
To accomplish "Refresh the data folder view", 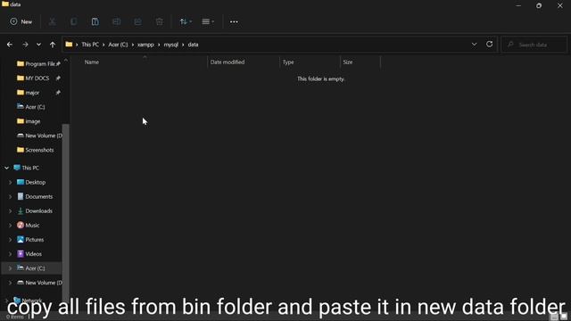I will click(490, 44).
